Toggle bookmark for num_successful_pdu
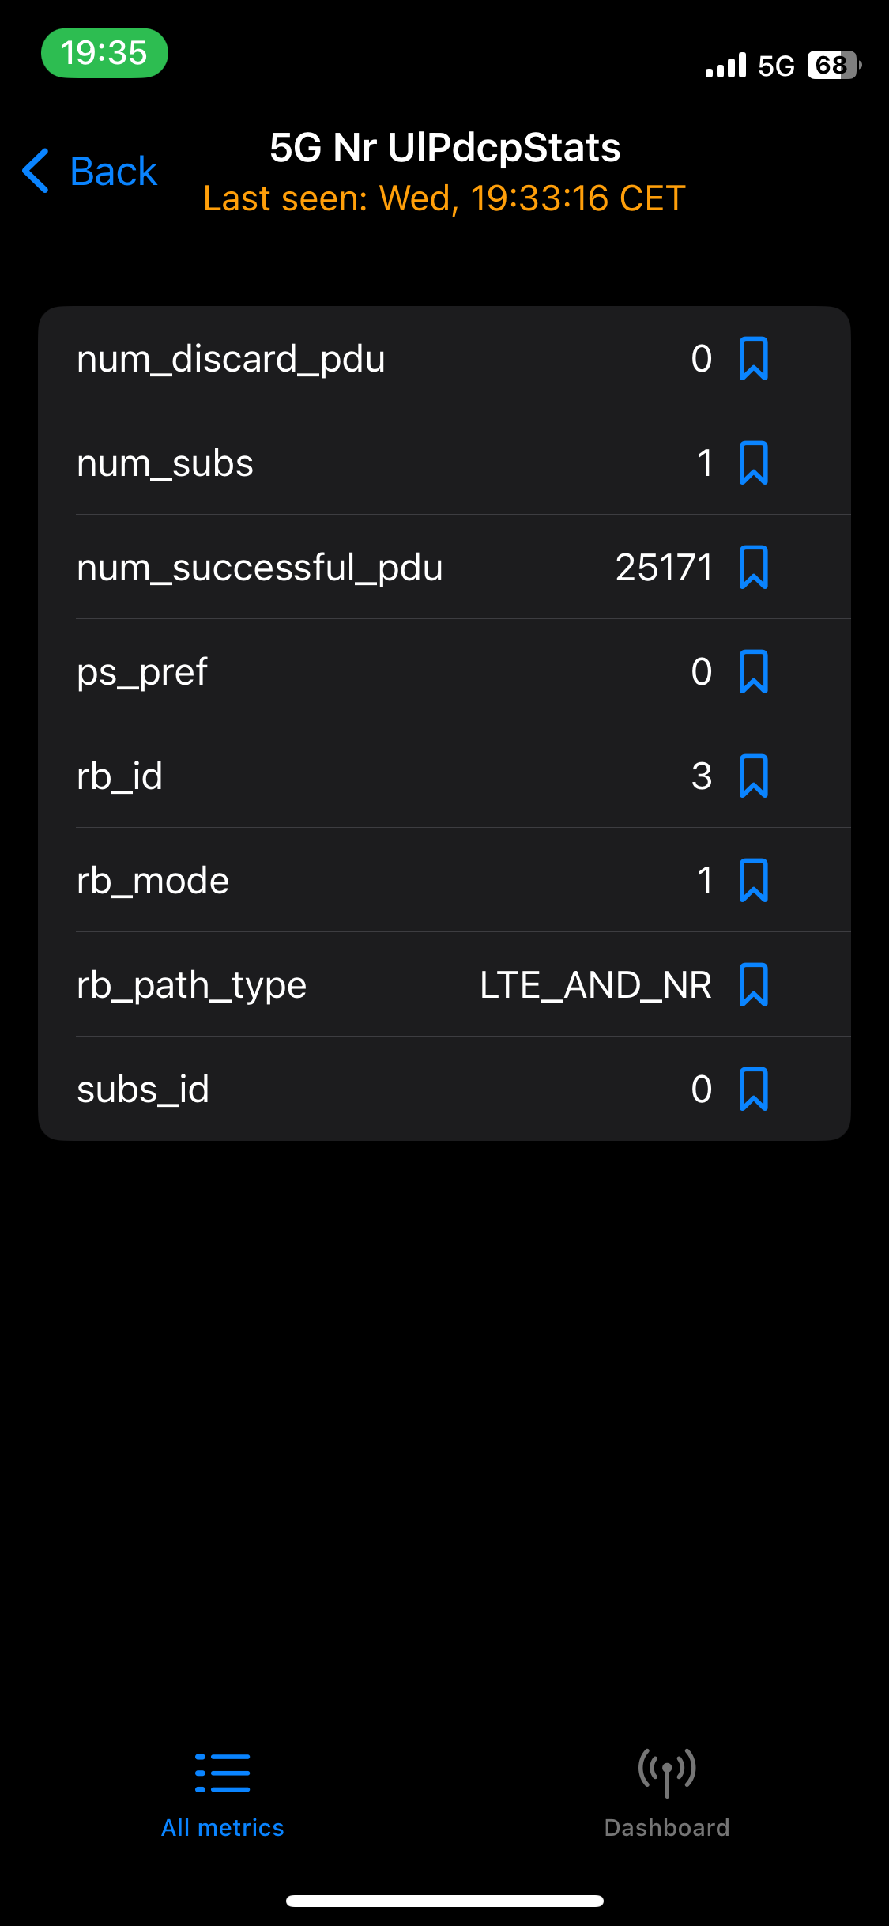This screenshot has height=1926, width=889. (753, 567)
